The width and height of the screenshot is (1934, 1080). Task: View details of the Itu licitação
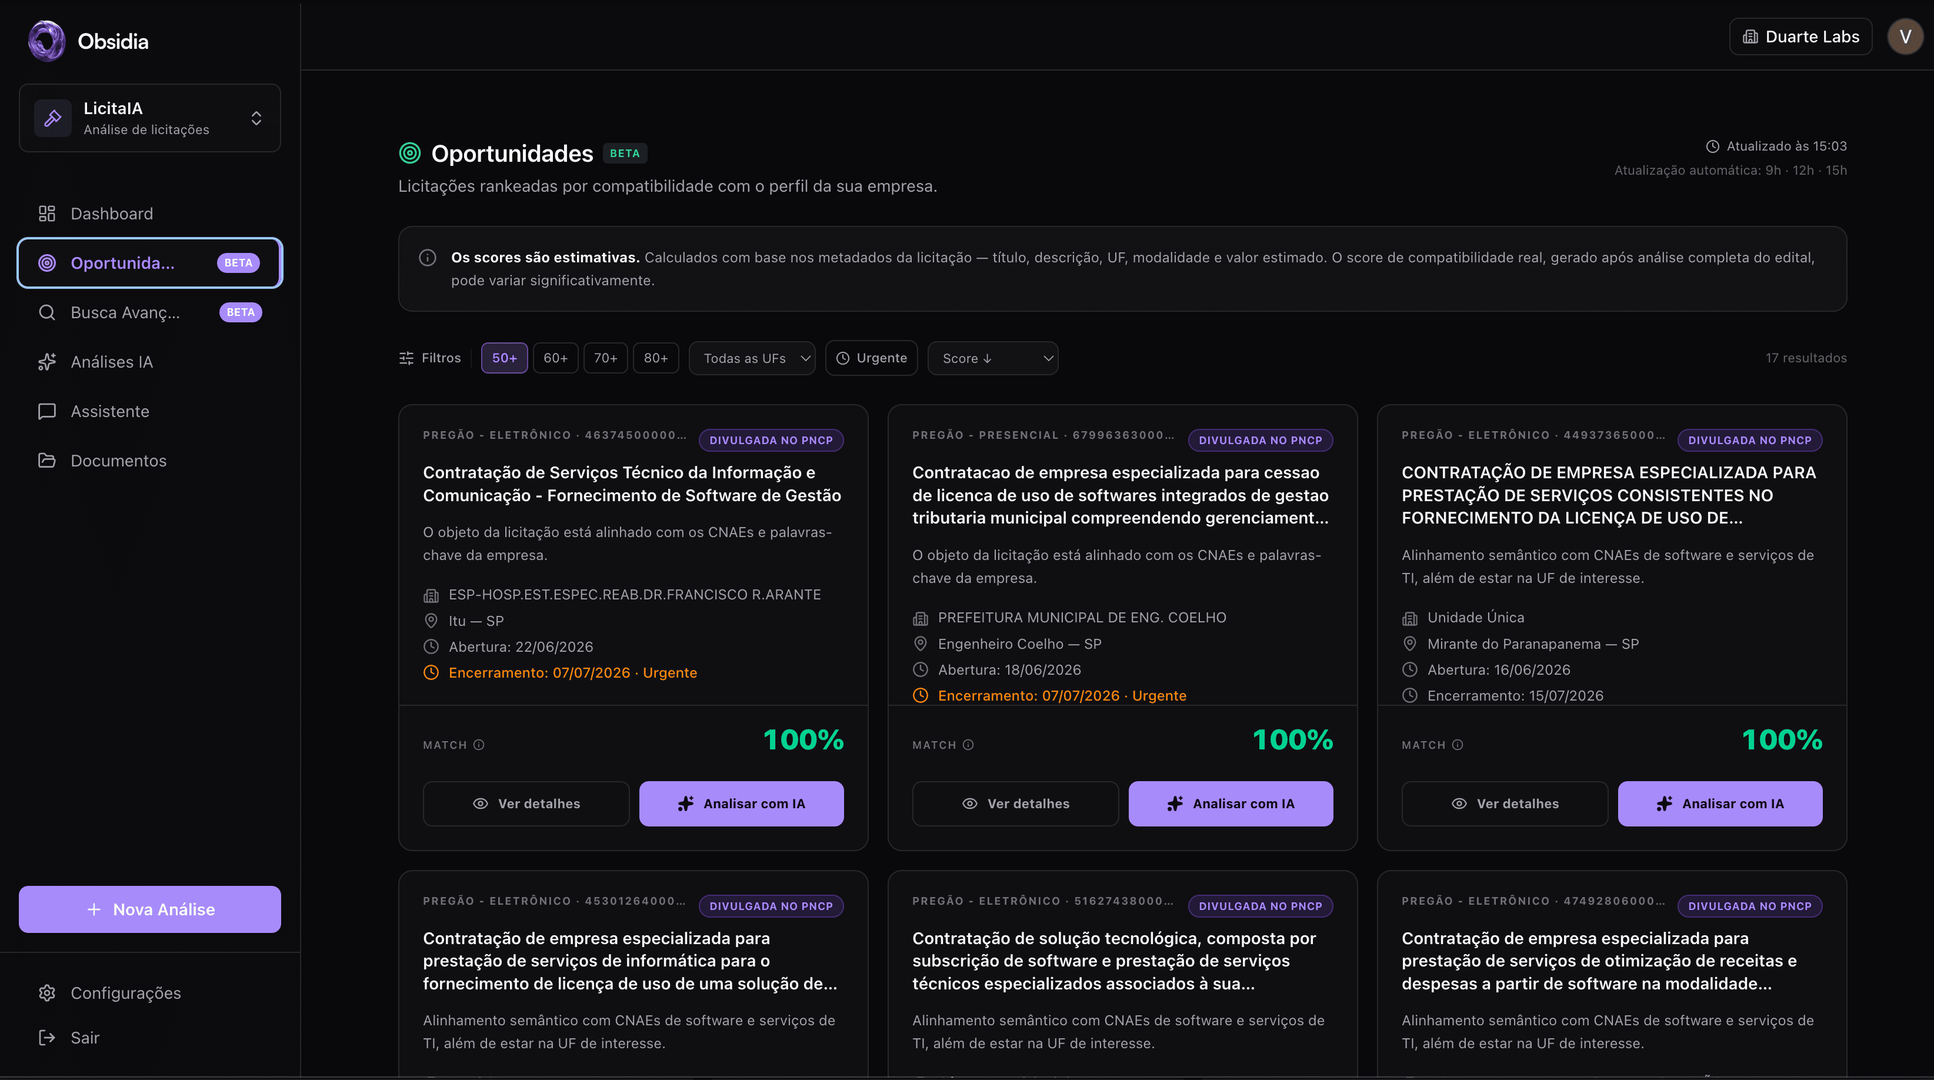point(526,804)
